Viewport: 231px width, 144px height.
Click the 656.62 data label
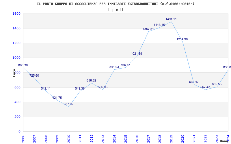click(91, 80)
